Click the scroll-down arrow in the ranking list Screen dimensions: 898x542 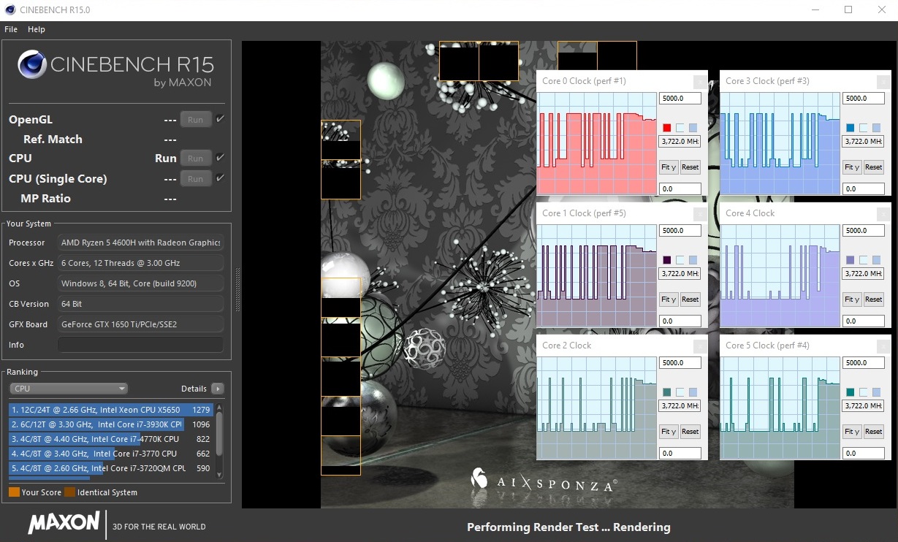click(x=219, y=476)
